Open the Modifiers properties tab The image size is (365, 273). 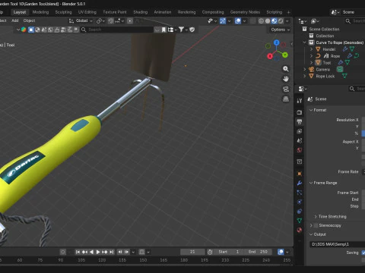tap(300, 184)
